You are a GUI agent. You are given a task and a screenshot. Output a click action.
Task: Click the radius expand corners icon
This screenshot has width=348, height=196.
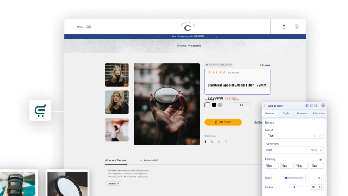[321, 187]
